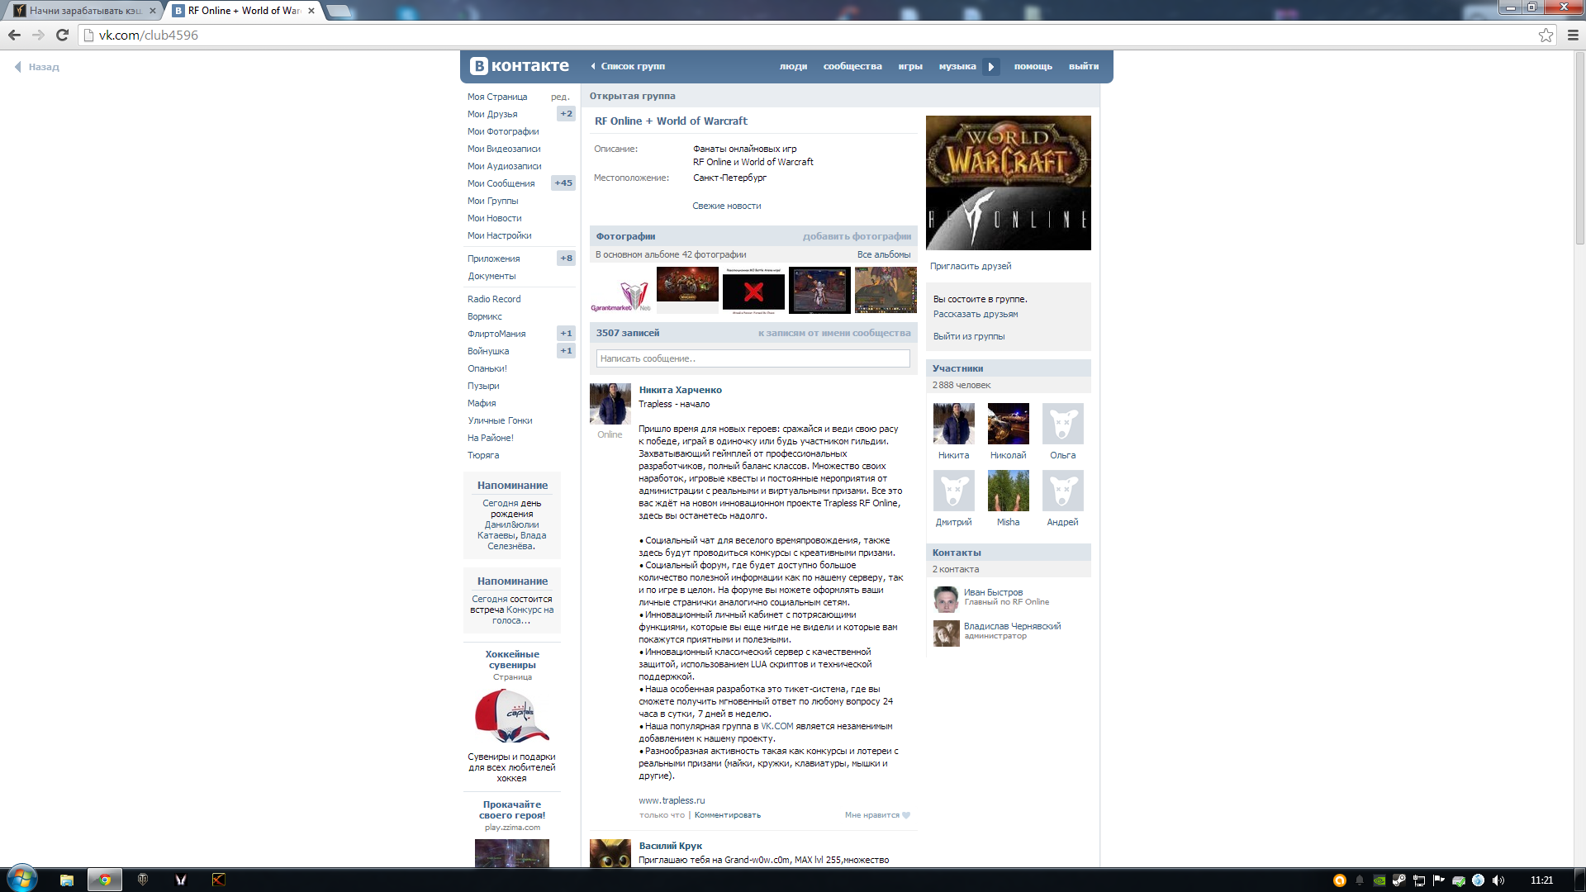1586x892 pixels.
Task: Open member Андрей's avatar
Action: (x=1063, y=491)
